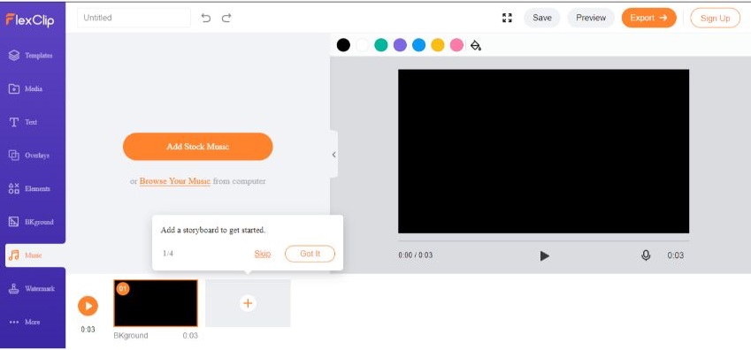Click the black video preview canvas
This screenshot has width=751, height=350.
(544, 151)
